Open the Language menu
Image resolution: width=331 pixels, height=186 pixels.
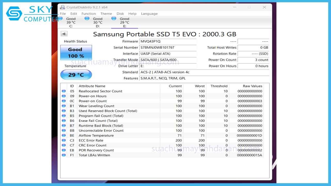[x=149, y=14]
